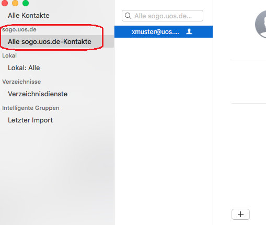The width and height of the screenshot is (266, 225).
Task: Open the Alle sogo.uos.de-Kontakte group
Action: pos(50,41)
